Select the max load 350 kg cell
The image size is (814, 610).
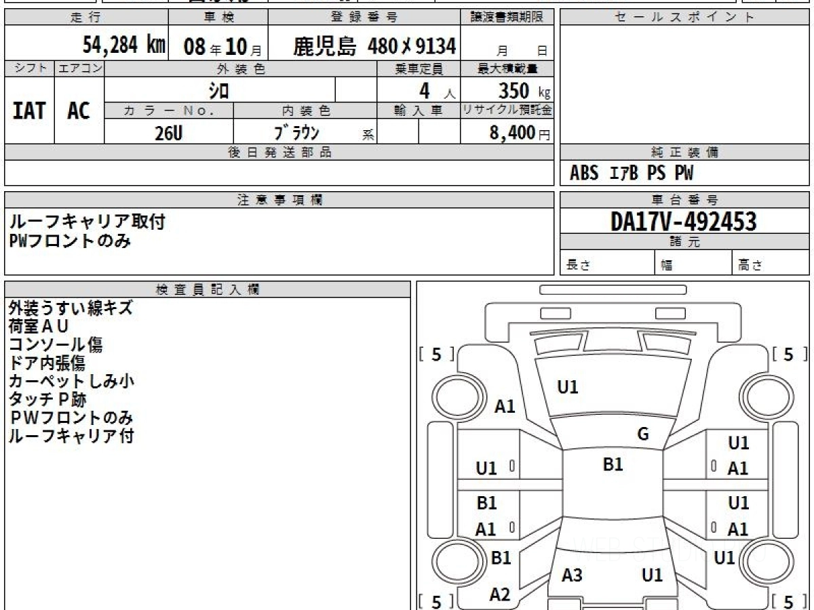coord(524,90)
